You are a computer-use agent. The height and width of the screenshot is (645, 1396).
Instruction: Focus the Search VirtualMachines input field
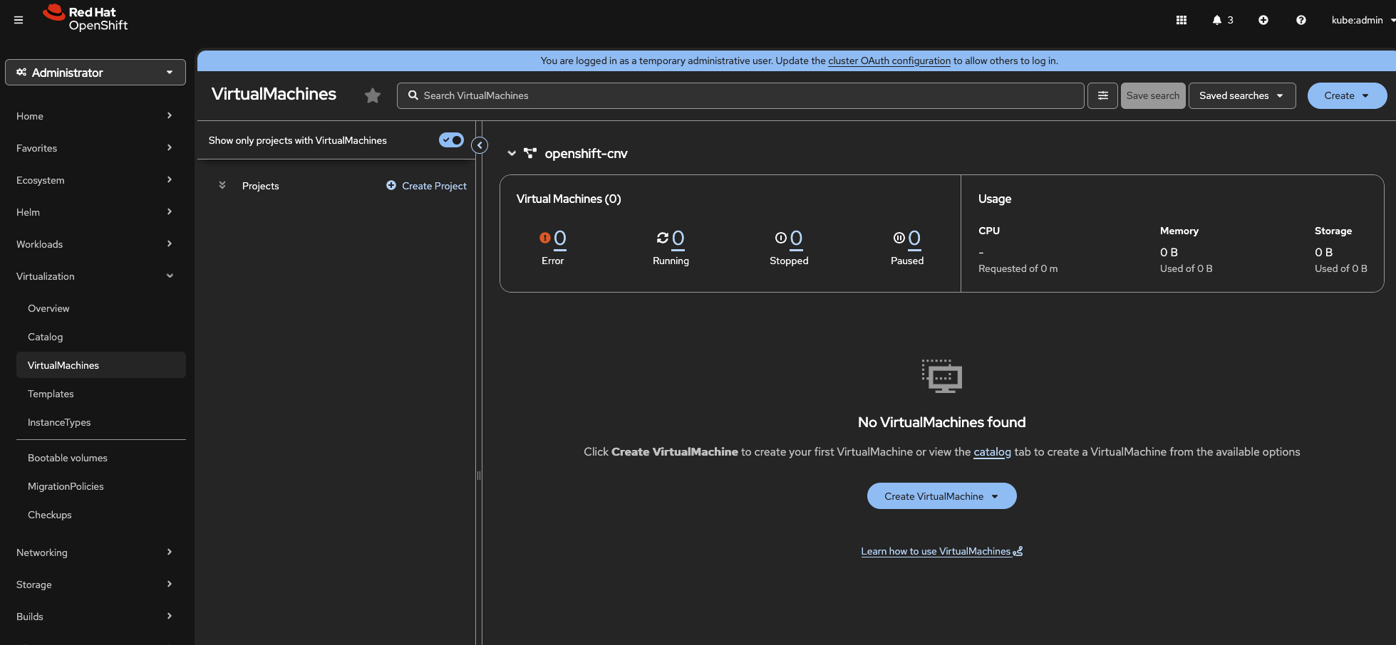click(740, 95)
